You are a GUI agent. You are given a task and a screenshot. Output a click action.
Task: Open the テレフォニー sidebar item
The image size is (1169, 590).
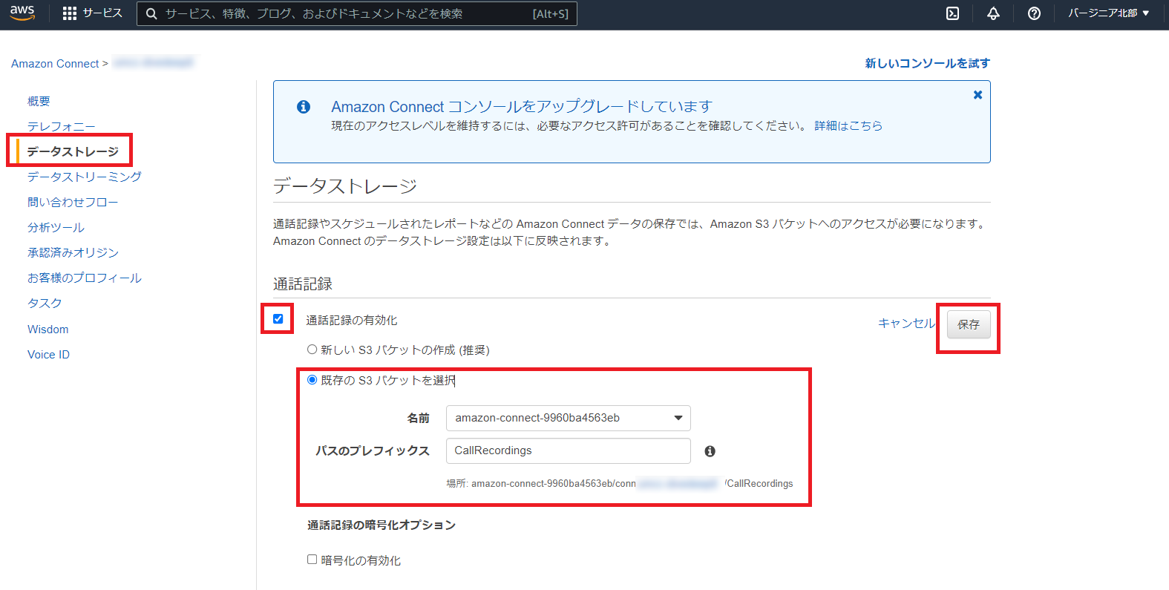62,126
